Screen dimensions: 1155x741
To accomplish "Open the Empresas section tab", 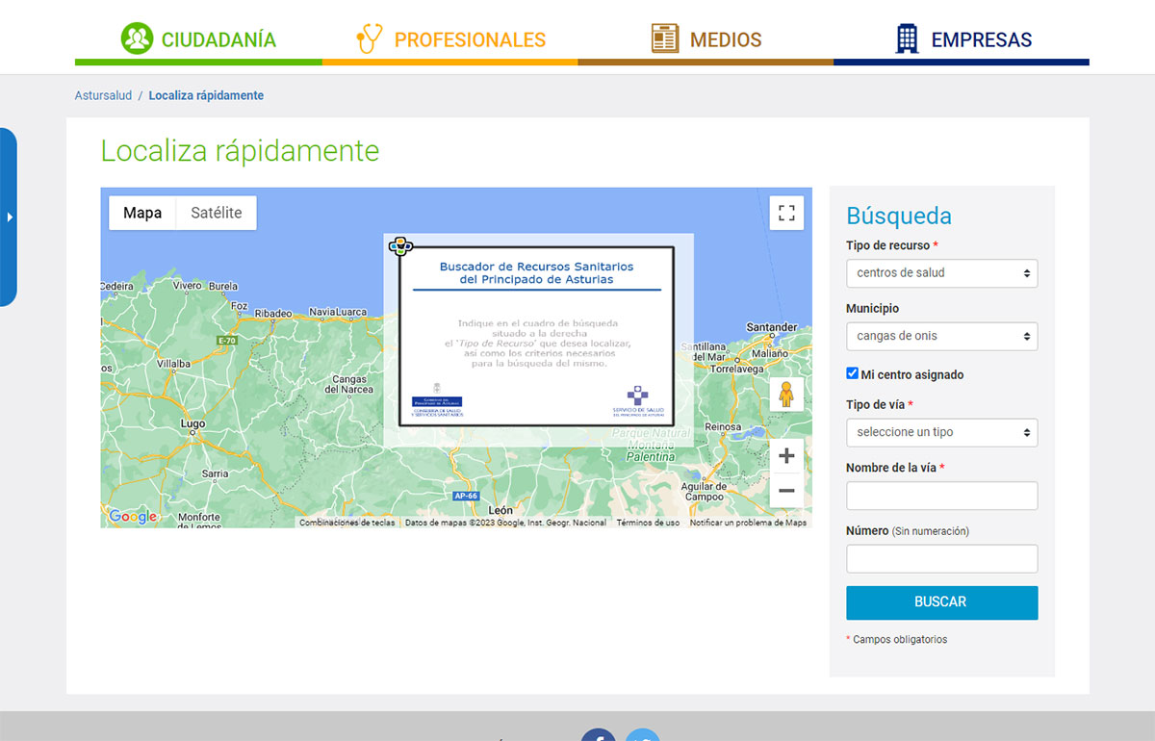I will tap(980, 40).
